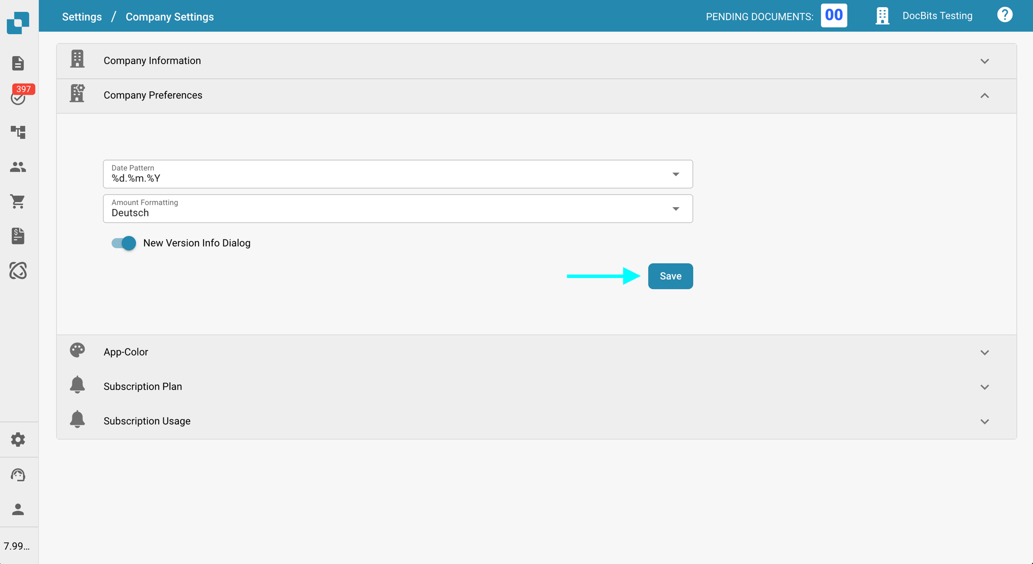Click the help question mark icon
The width and height of the screenshot is (1033, 564).
point(1004,15)
